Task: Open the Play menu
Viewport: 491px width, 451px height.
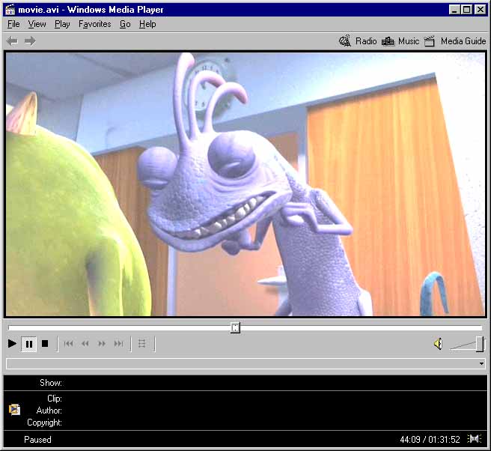Action: point(62,24)
